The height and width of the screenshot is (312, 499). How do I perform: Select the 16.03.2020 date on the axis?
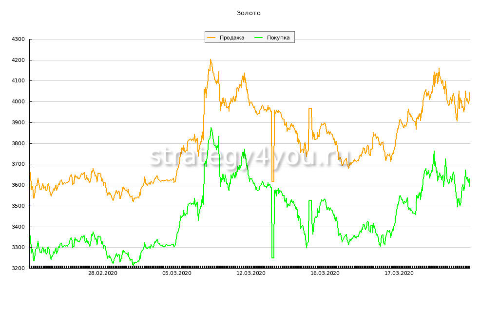coord(325,273)
